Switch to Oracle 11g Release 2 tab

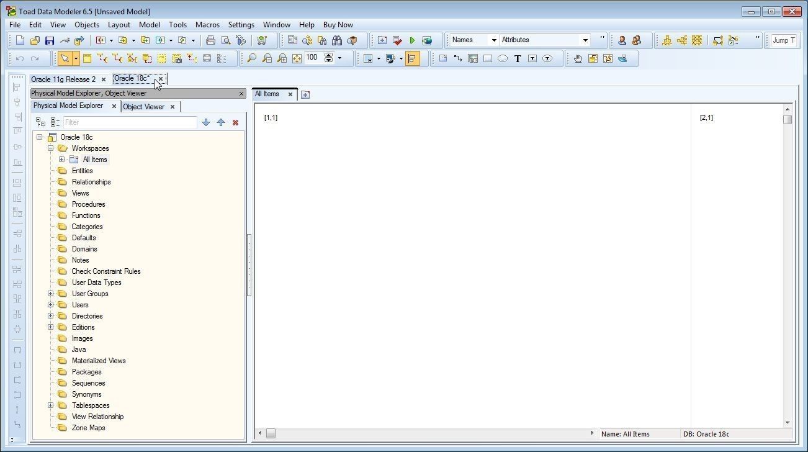click(63, 79)
